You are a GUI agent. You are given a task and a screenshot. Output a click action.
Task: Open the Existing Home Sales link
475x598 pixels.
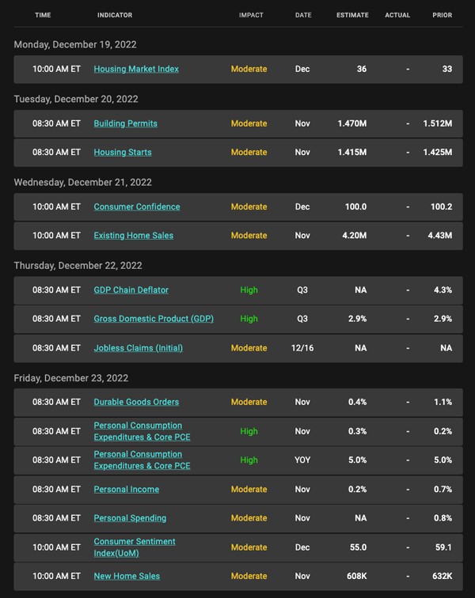pos(133,235)
